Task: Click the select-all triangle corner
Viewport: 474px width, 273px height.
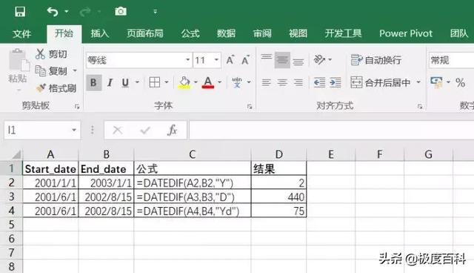Action: pyautogui.click(x=16, y=154)
